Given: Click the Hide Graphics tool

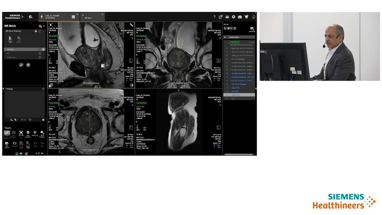Looking at the screenshot, I should (28, 133).
